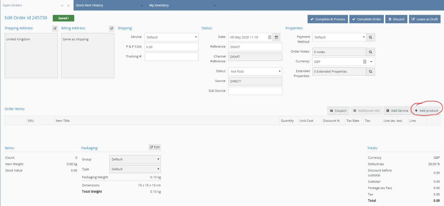Click the icon inside the Currency field
Screen dimensions: 444x206
[x=365, y=62]
